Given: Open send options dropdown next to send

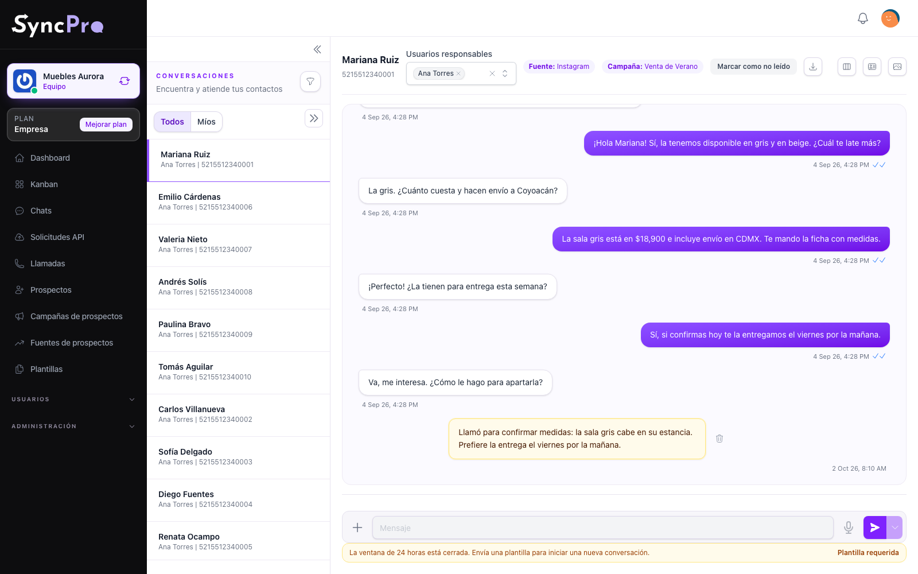Looking at the screenshot, I should [894, 528].
